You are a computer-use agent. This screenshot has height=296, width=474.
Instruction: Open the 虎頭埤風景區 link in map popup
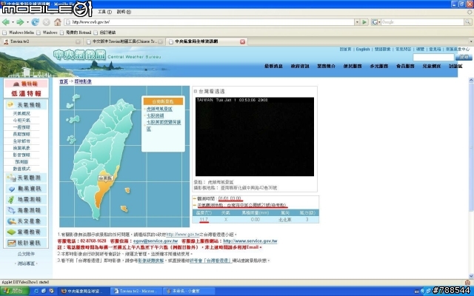[159, 109]
